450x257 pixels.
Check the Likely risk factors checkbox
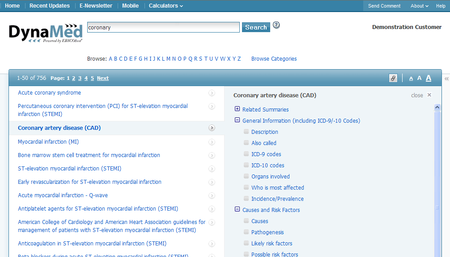[x=246, y=243]
